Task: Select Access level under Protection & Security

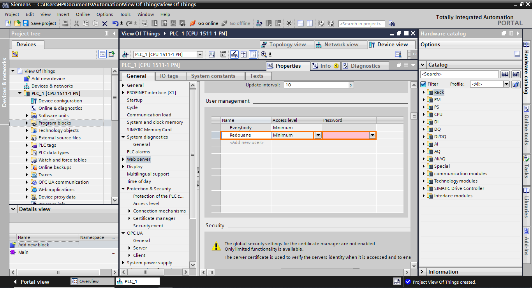Action: tap(146, 204)
